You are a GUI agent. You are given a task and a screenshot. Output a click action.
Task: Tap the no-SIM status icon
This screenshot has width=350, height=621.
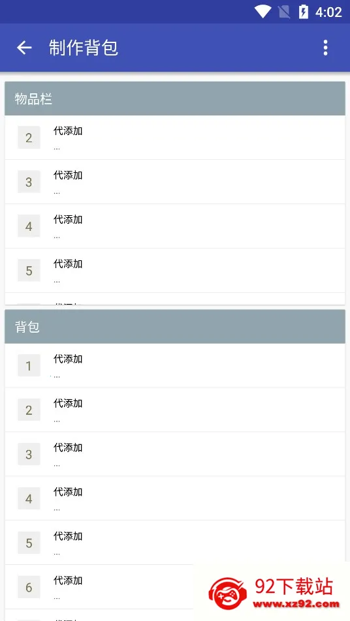[284, 12]
